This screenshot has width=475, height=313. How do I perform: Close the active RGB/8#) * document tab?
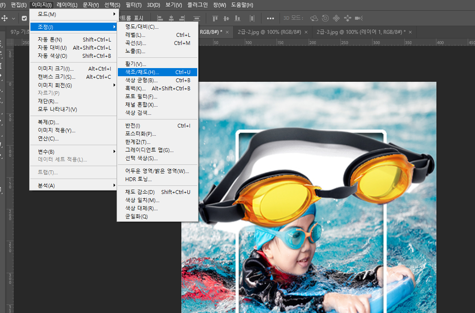pos(227,32)
